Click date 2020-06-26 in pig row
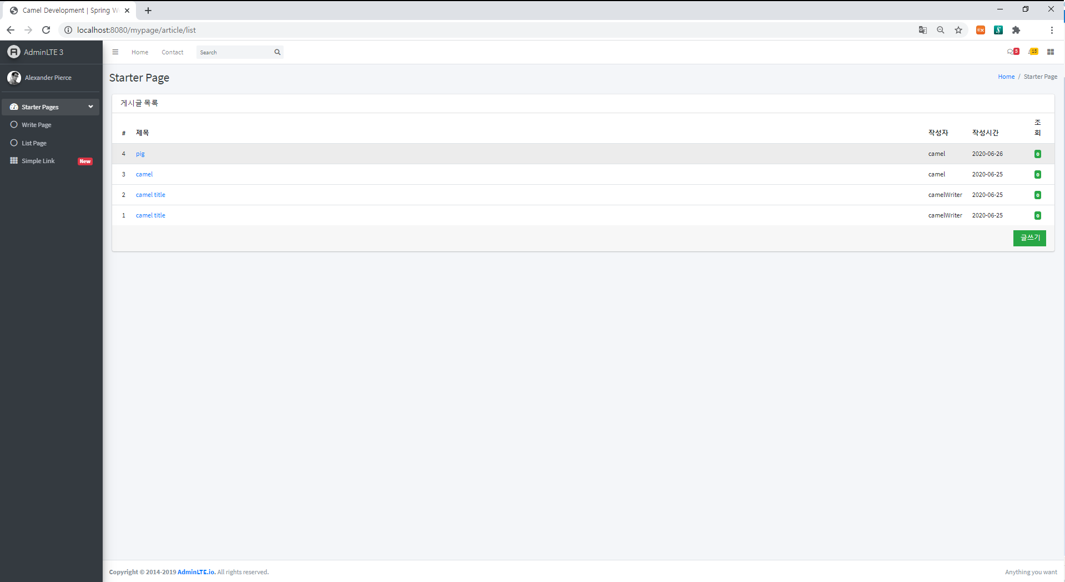Image resolution: width=1065 pixels, height=582 pixels. coord(987,154)
